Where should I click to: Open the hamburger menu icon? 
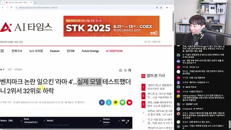[2, 51]
